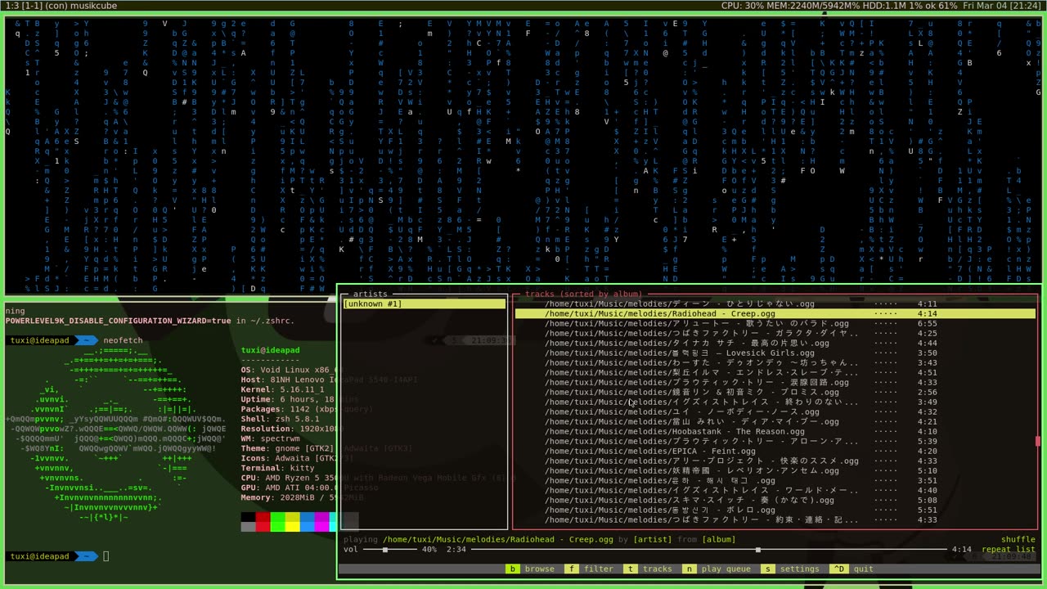Select the track with duration 4:11
This screenshot has height=589, width=1047.
click(x=775, y=304)
